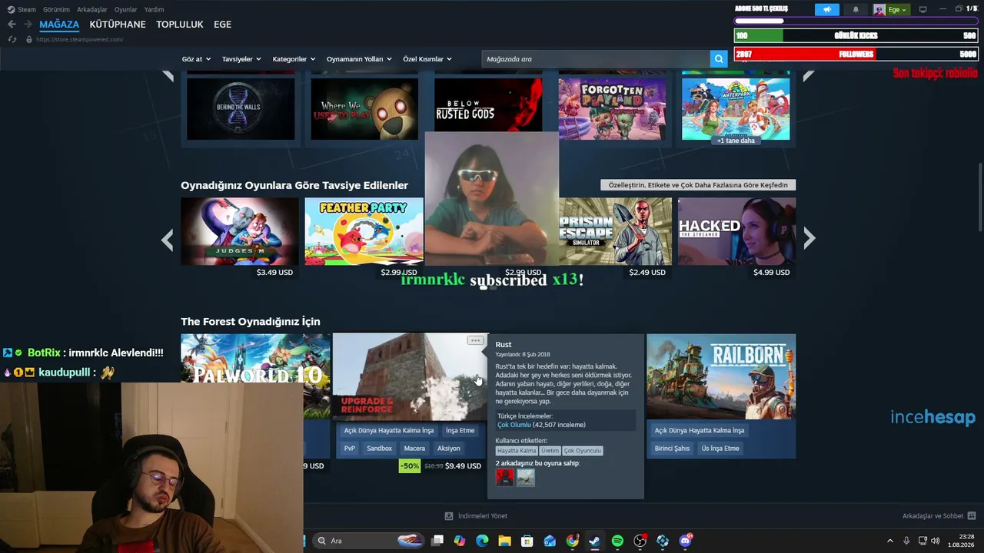
Task: Open the Yardım menu
Action: [x=154, y=9]
